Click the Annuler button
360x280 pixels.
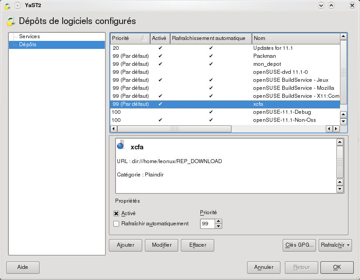264,268
